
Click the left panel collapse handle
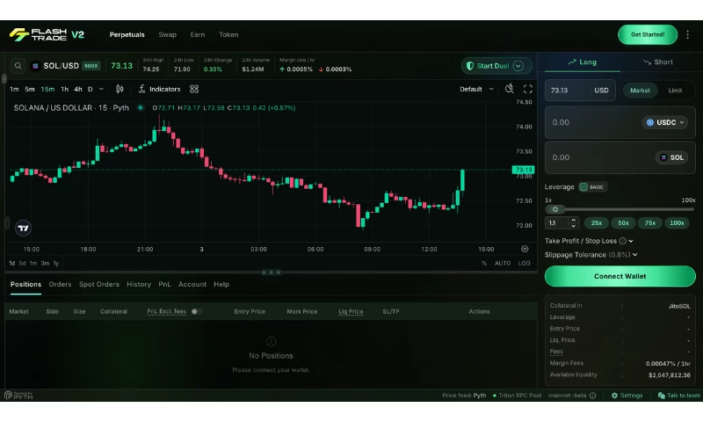4,79
